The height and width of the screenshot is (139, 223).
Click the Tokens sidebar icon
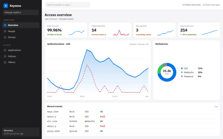coord(5,62)
